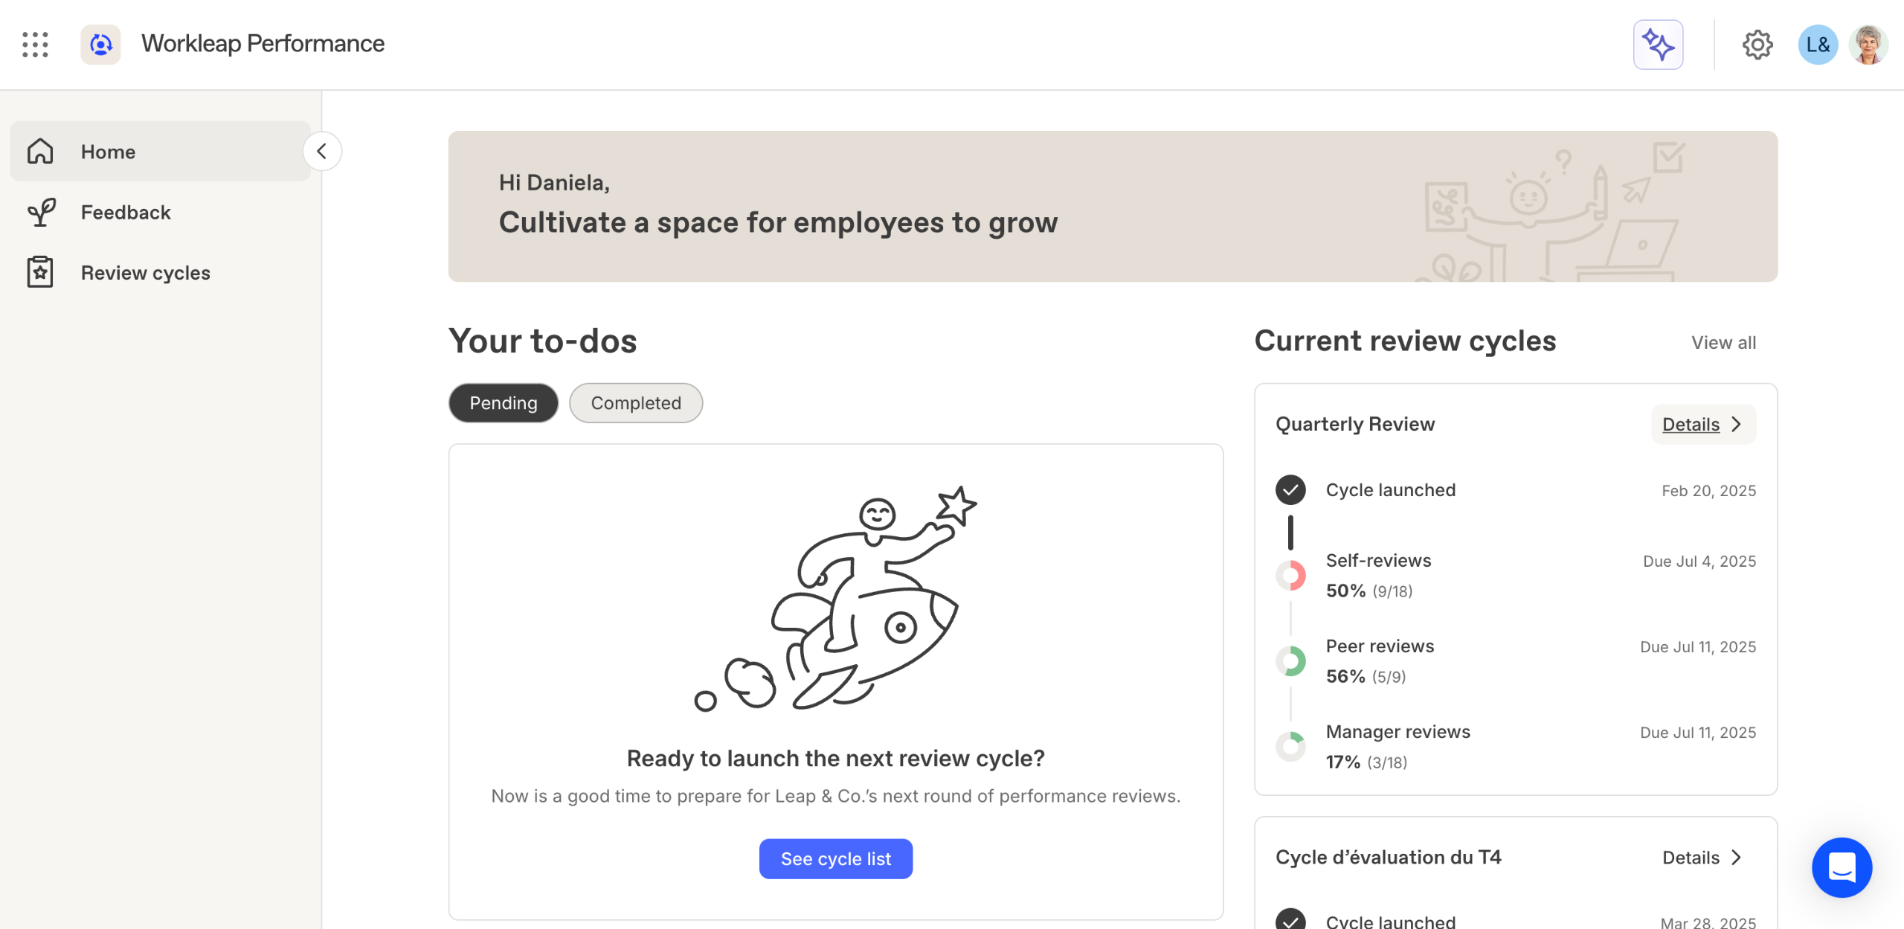Open the user profile photo avatar
Image resolution: width=1904 pixels, height=929 pixels.
[x=1868, y=45]
